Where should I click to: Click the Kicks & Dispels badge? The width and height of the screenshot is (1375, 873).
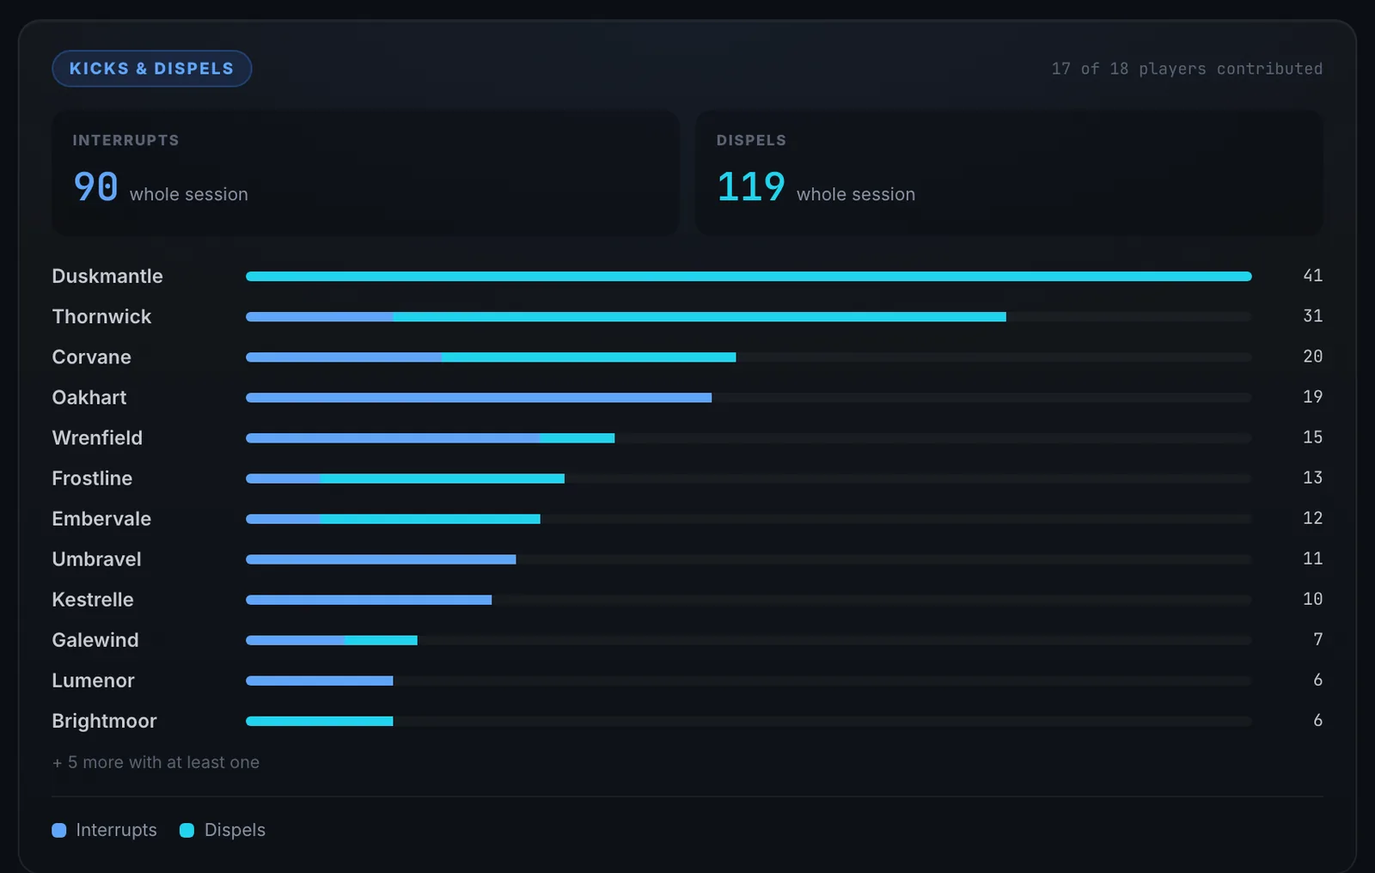coord(151,69)
